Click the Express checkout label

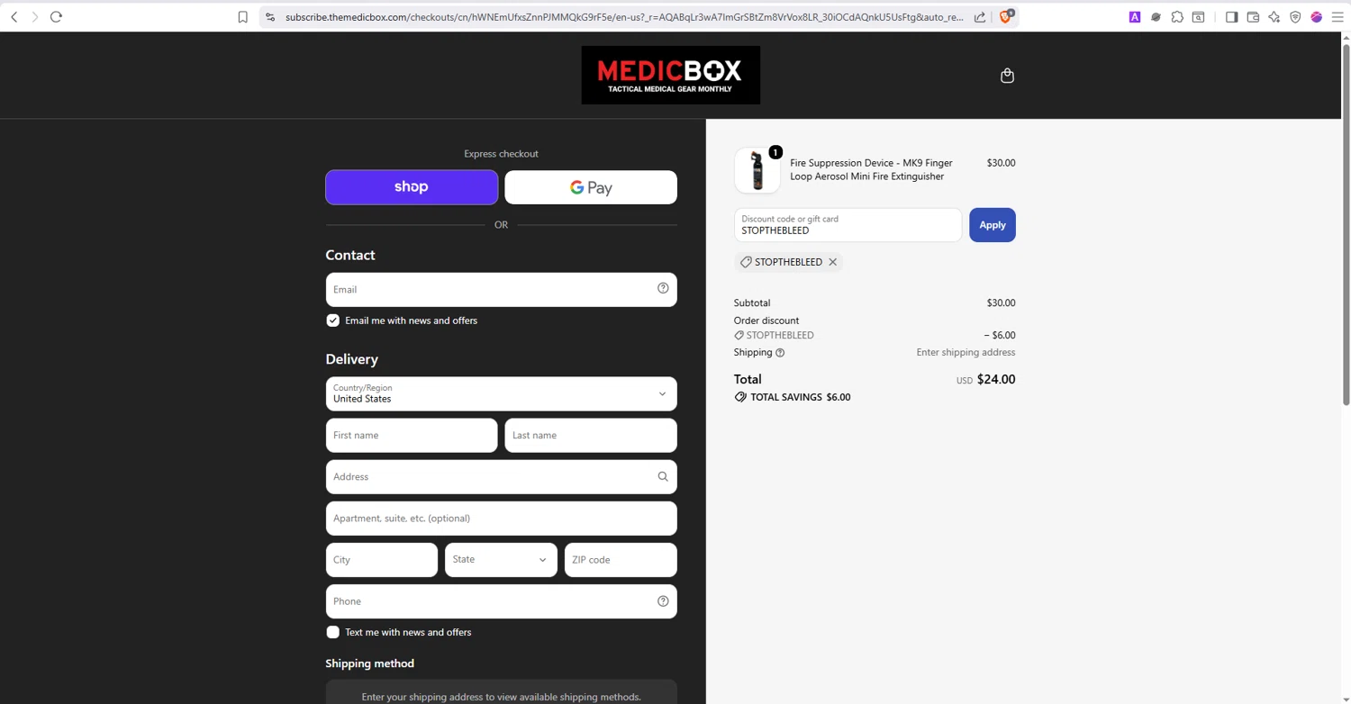(501, 154)
